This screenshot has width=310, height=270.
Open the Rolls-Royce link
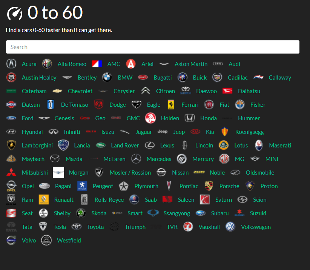109,200
